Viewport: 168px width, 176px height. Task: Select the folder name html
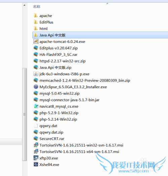[43, 29]
